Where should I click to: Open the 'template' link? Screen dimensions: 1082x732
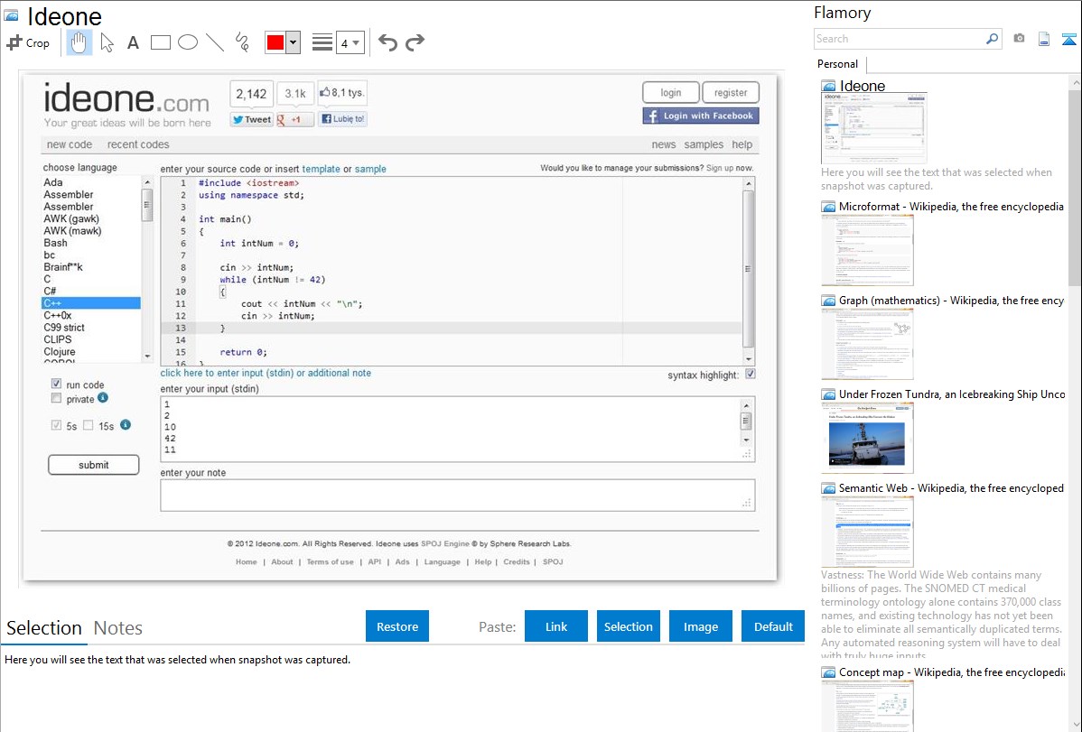click(x=321, y=169)
